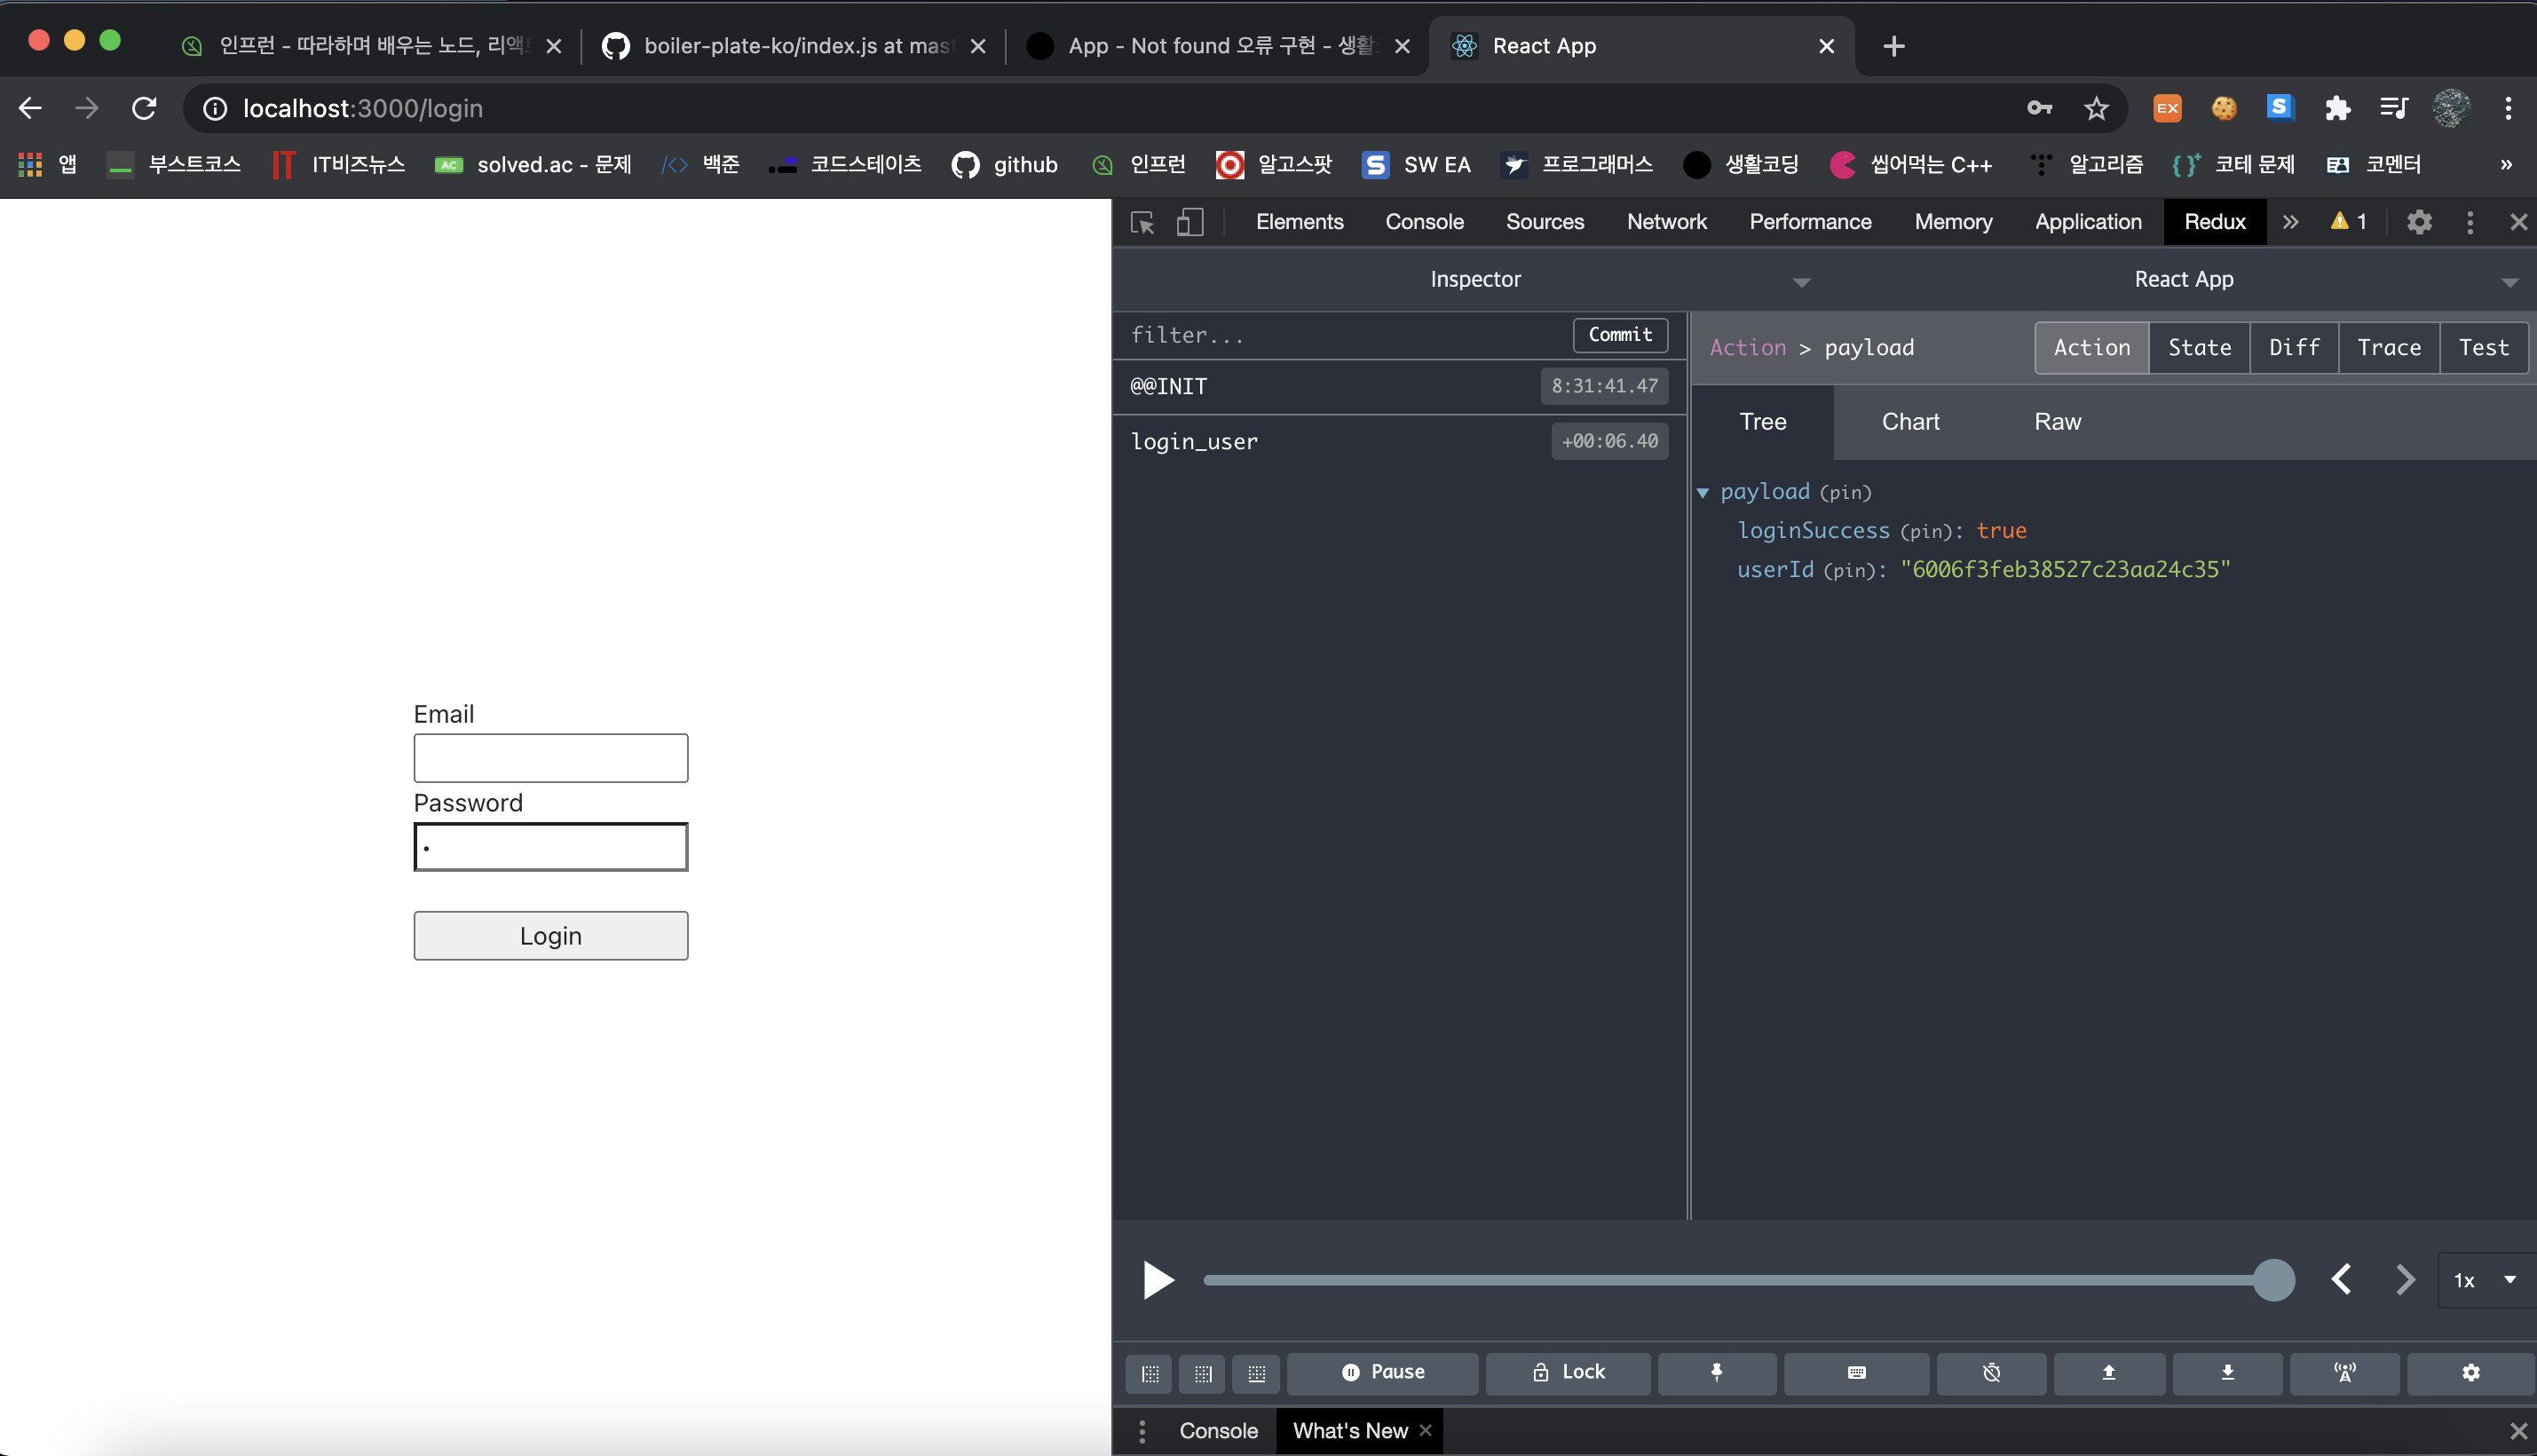
Task: Click the remote antenna icon button
Action: [2344, 1372]
